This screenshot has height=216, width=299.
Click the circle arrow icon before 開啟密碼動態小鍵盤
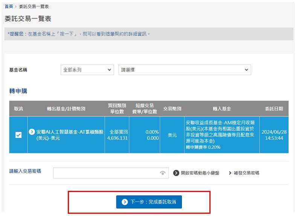[176, 173]
